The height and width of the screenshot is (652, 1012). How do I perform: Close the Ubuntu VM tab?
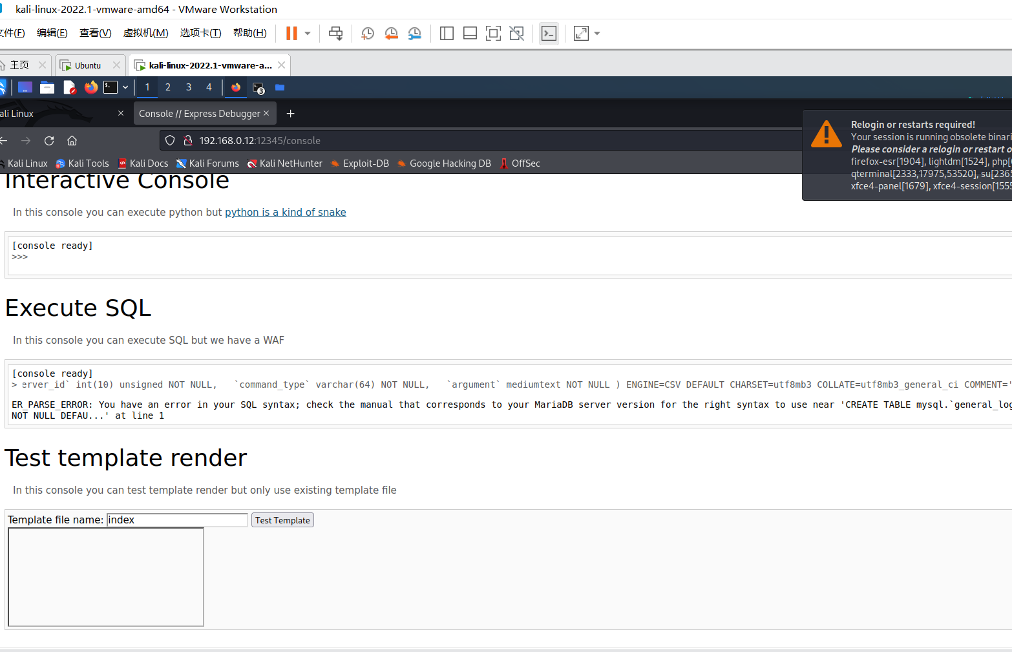116,65
